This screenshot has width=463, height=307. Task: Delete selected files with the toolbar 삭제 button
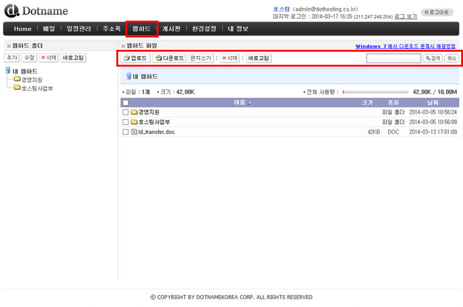pyautogui.click(x=230, y=58)
